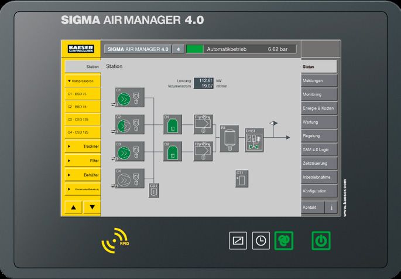The width and height of the screenshot is (401, 279).
Task: Open the info i button
Action: pyautogui.click(x=331, y=207)
